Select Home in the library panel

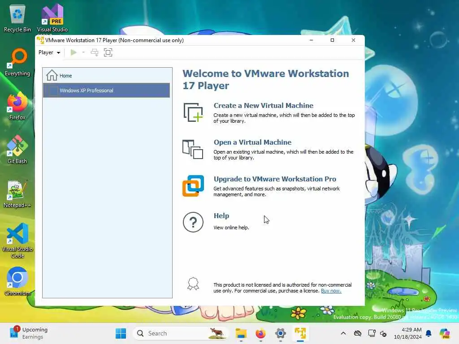106,76
